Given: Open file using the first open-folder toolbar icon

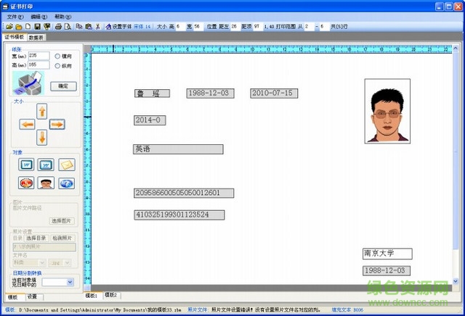Looking at the screenshot, I should click(9, 27).
